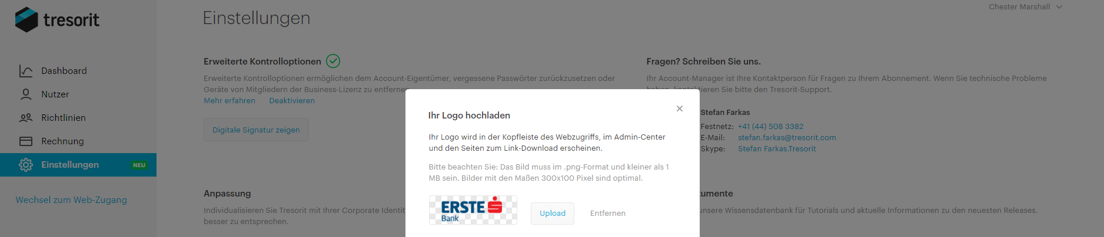Click the stefan.farkas@tresorit.com email link
This screenshot has width=1104, height=237.
click(x=787, y=138)
